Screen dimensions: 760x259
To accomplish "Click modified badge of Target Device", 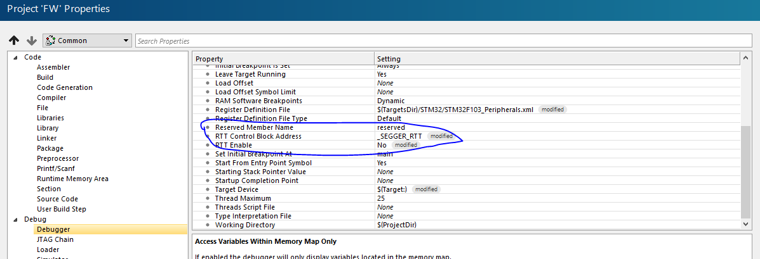I will coord(426,189).
